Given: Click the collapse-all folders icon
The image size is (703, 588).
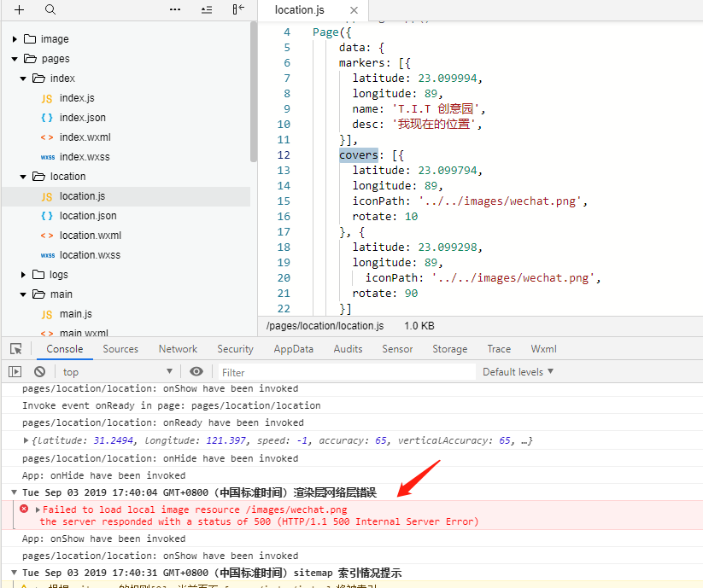Looking at the screenshot, I should coord(206,9).
